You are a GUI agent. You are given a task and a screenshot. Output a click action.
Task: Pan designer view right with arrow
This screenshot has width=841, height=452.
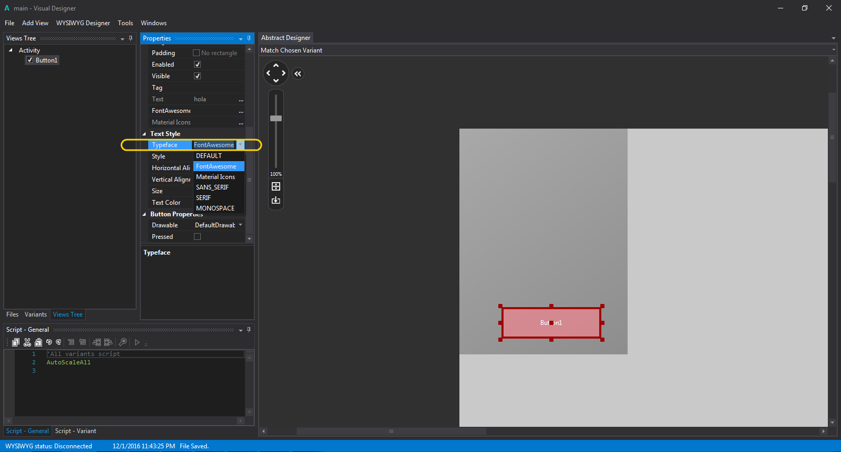coord(284,73)
